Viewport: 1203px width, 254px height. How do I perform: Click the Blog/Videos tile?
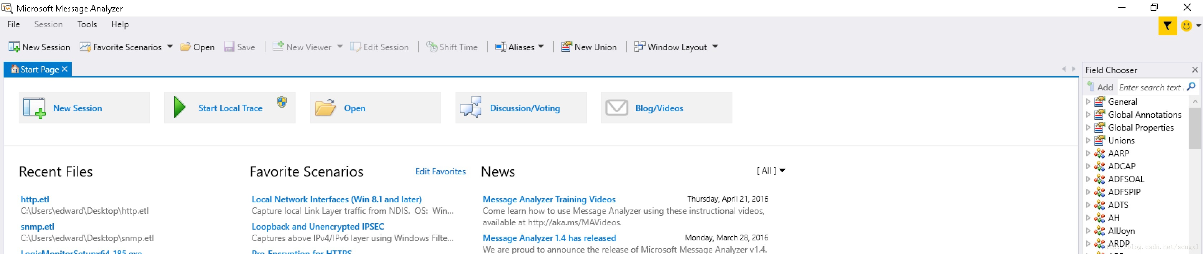pyautogui.click(x=667, y=108)
